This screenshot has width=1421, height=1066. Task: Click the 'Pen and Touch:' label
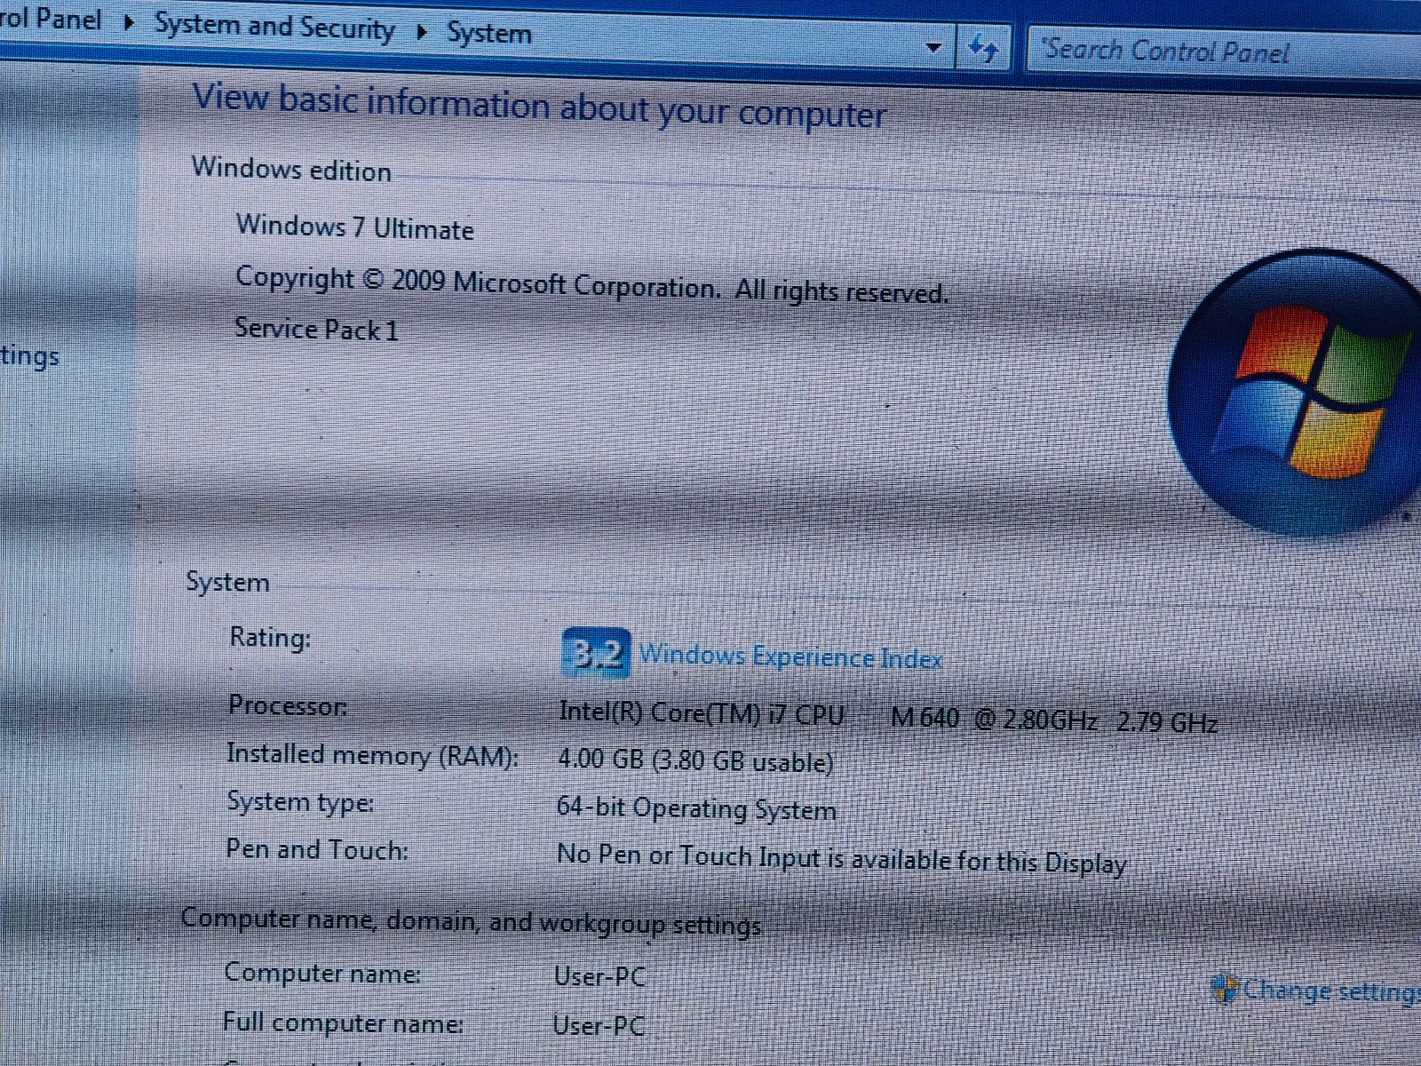point(317,850)
